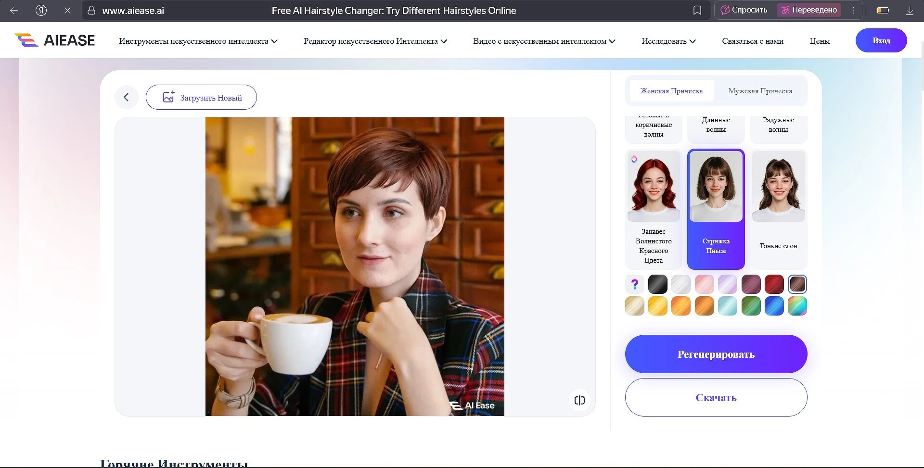The height and width of the screenshot is (468, 924).
Task: Open the browser downloads icon
Action: click(x=910, y=10)
